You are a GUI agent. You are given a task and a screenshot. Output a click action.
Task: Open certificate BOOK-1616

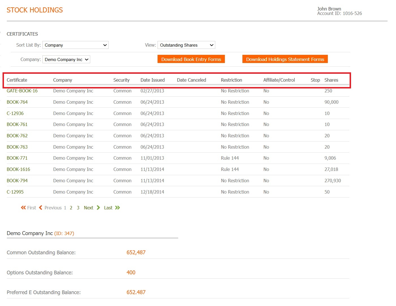click(x=18, y=170)
